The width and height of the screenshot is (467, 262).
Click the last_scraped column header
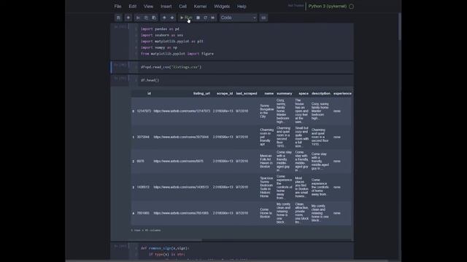click(x=247, y=94)
